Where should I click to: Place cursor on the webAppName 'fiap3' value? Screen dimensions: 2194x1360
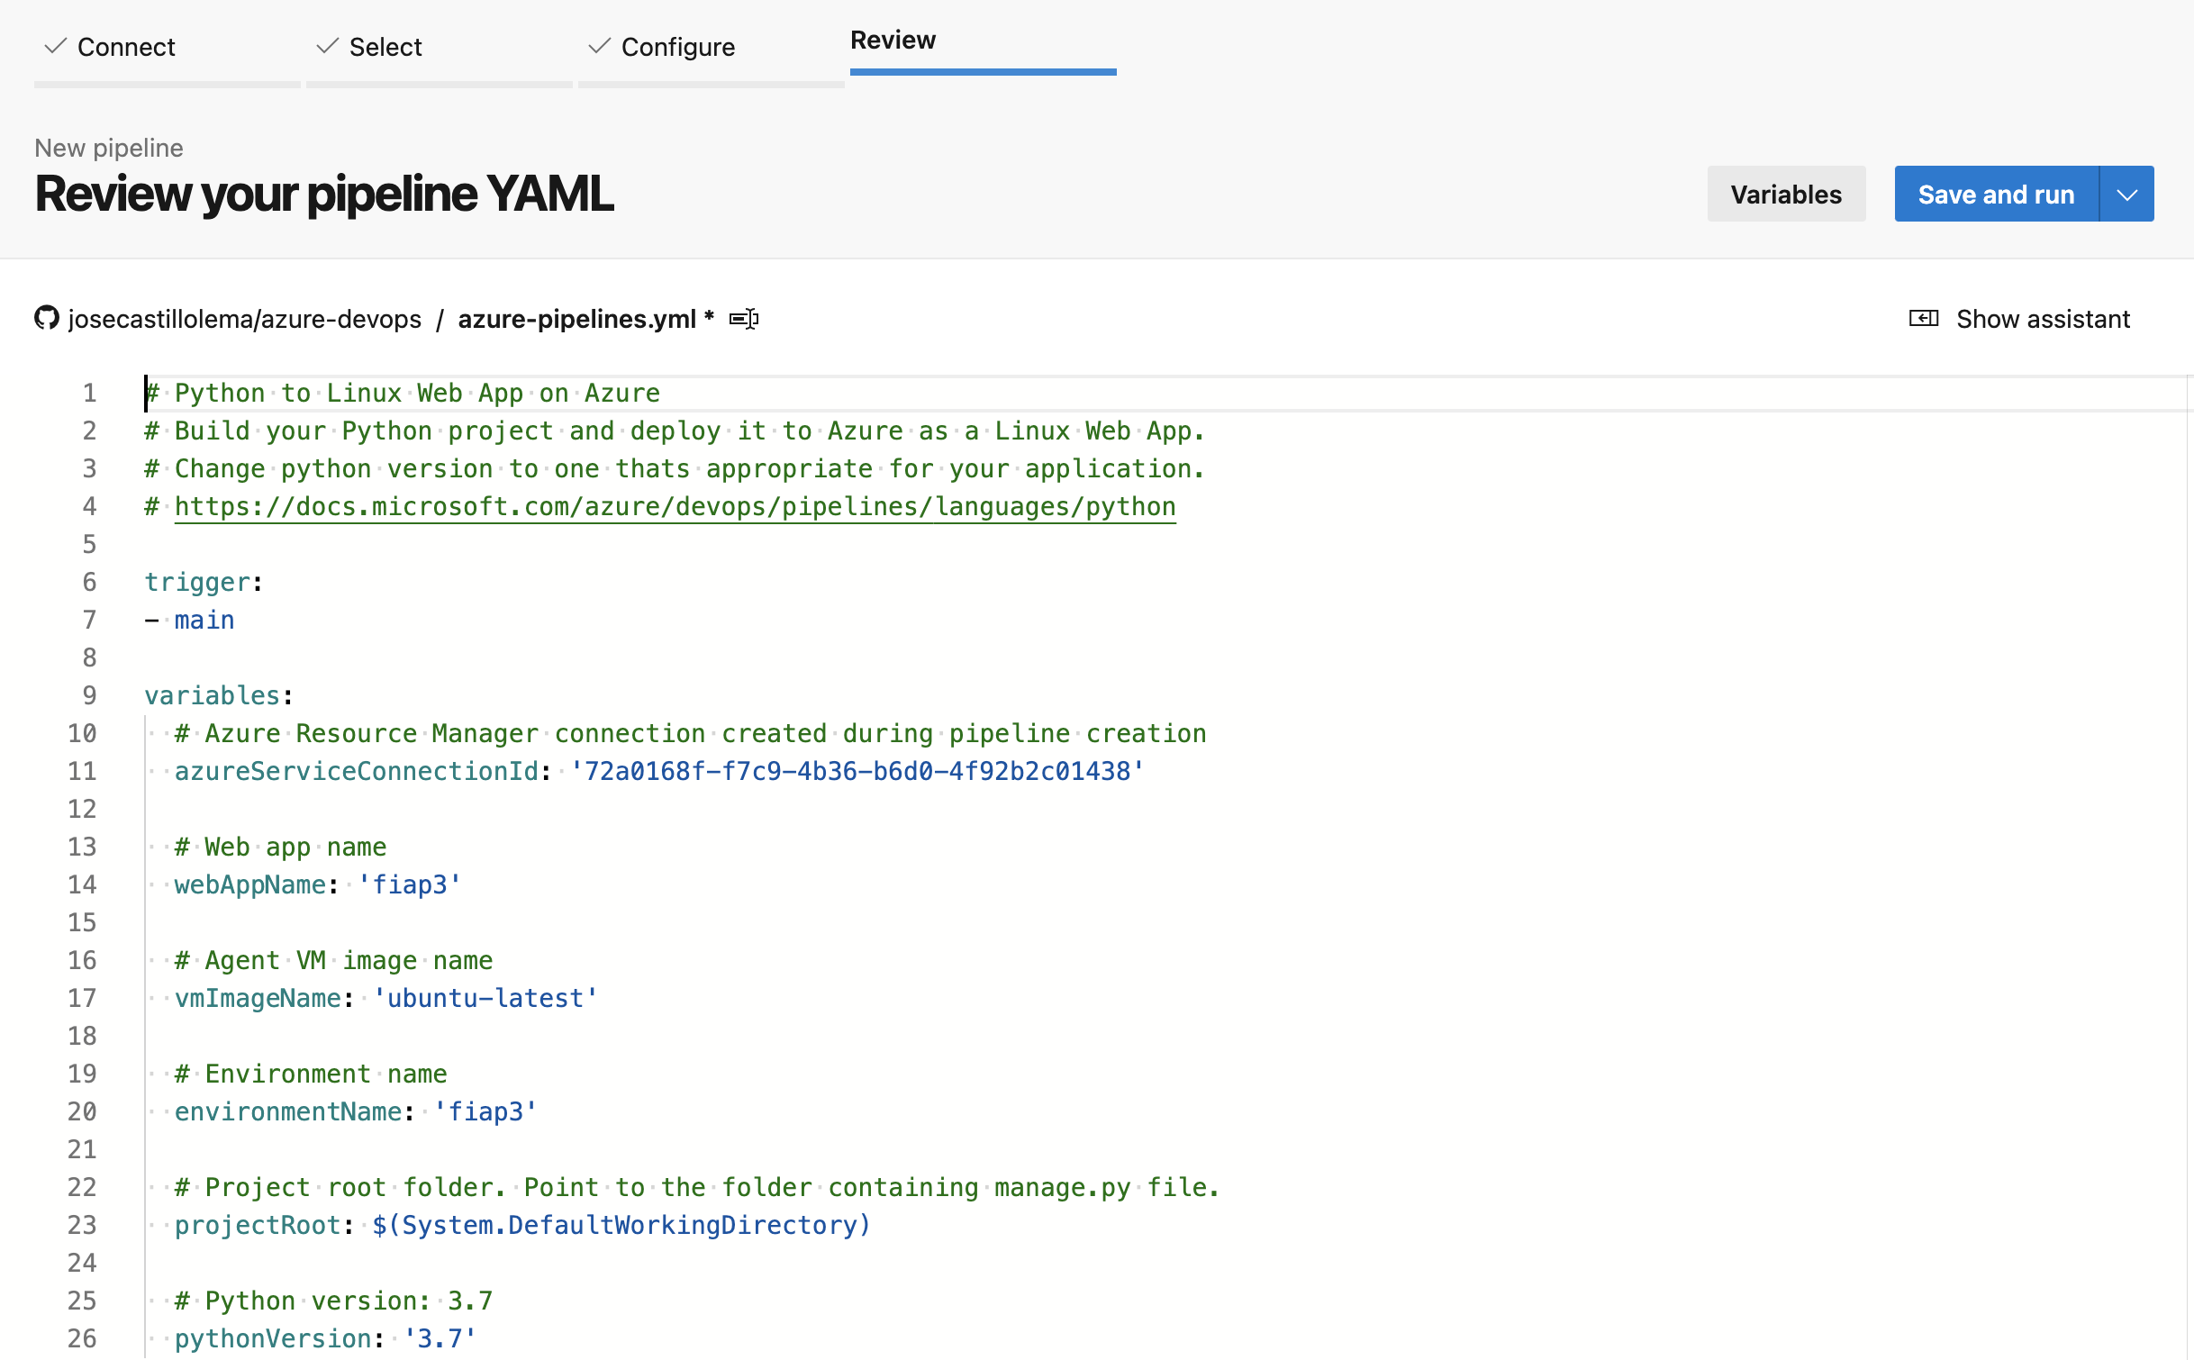410,885
